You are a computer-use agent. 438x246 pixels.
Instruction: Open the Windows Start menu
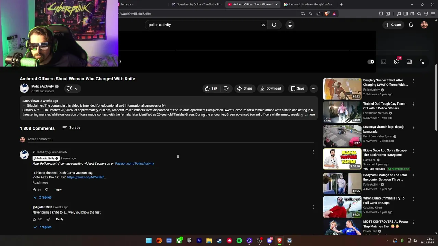(149, 241)
